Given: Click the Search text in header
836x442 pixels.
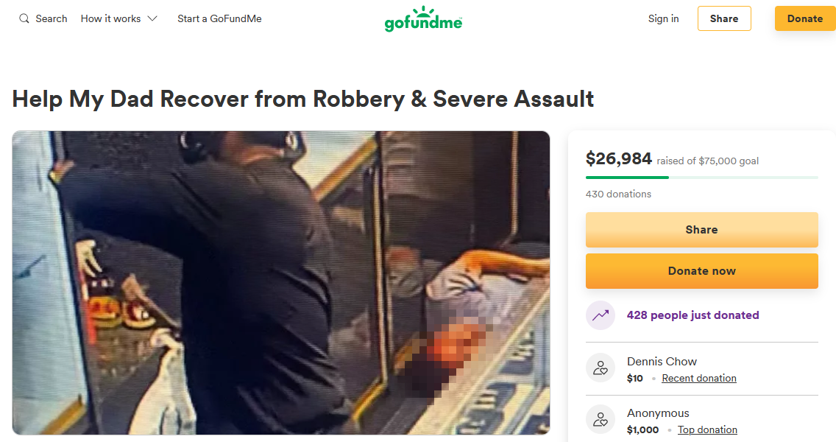Looking at the screenshot, I should tap(52, 18).
